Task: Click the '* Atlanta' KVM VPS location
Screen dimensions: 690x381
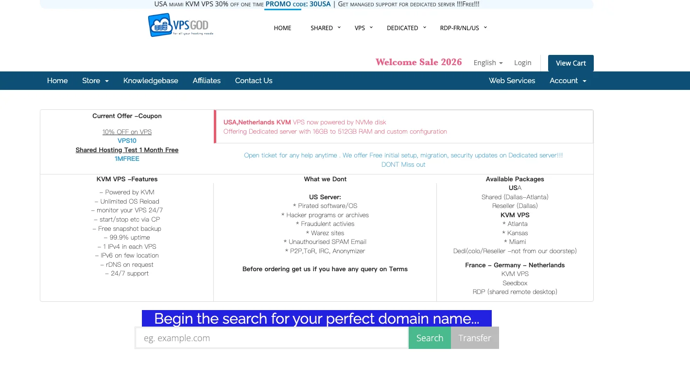Action: click(515, 224)
